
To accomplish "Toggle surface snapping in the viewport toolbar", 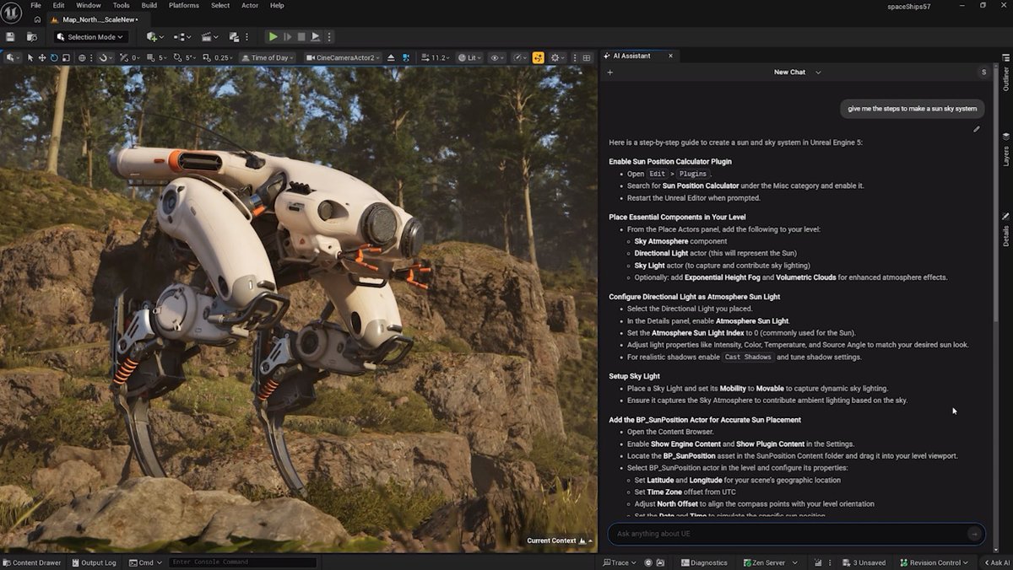I will click(122, 57).
